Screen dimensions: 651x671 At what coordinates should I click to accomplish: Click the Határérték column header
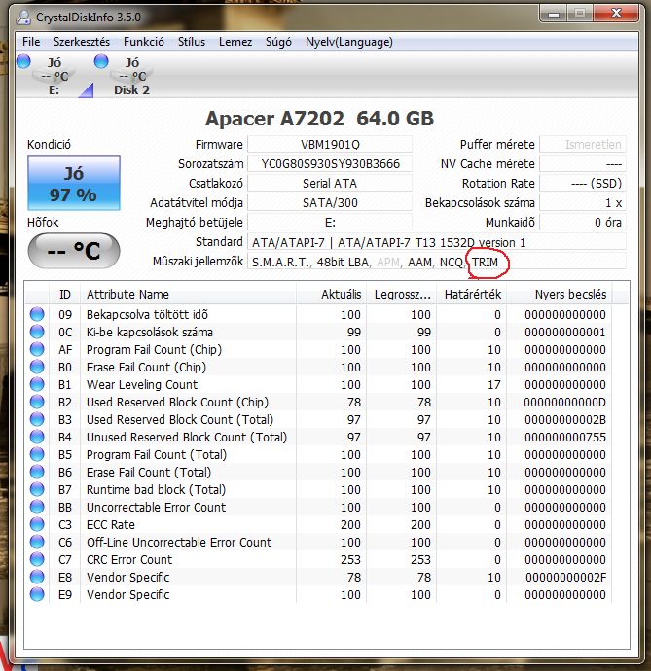(x=471, y=295)
